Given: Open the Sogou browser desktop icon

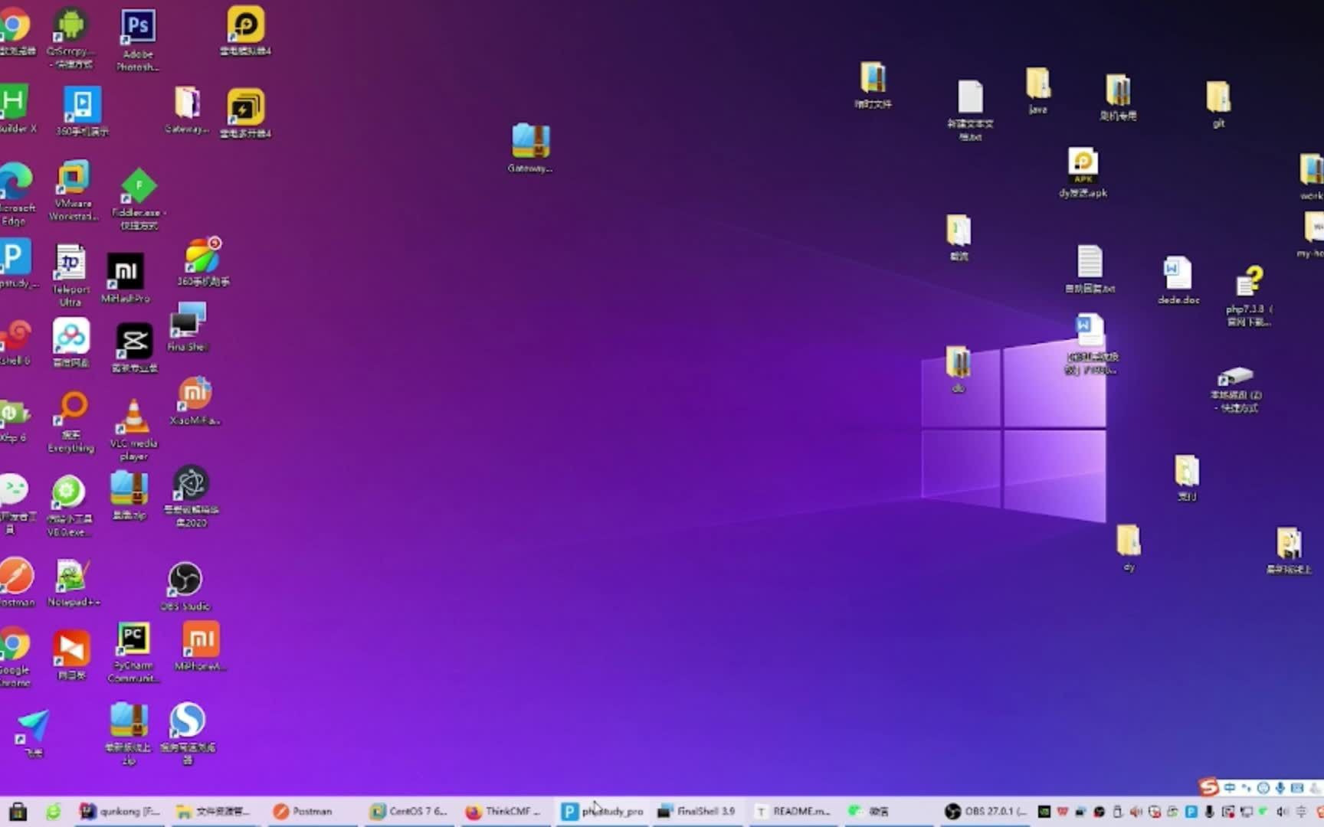Looking at the screenshot, I should [188, 734].
